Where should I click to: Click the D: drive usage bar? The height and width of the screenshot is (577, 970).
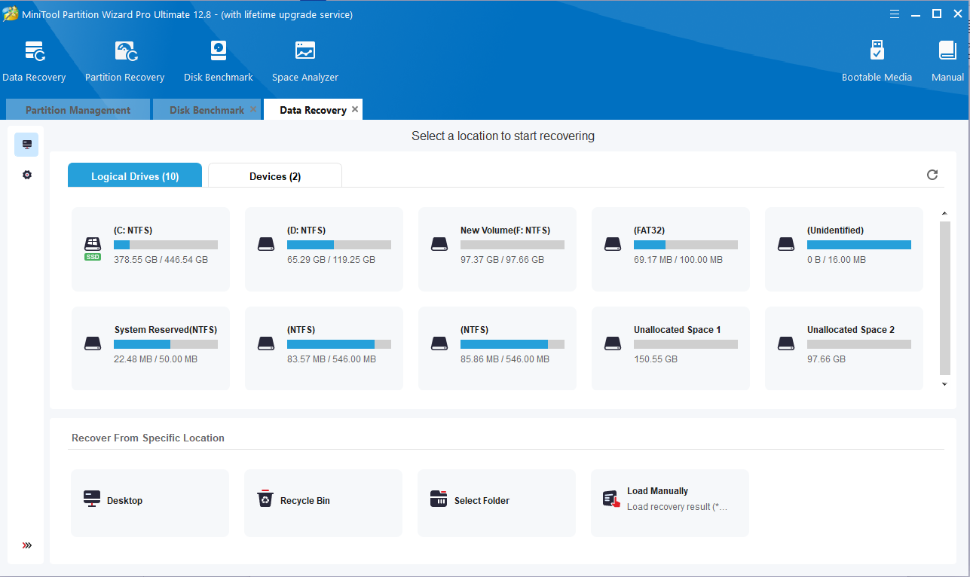(x=339, y=245)
